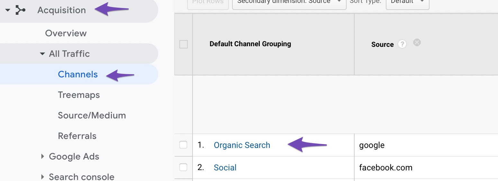Click the google source cell
498x181 pixels.
coord(372,145)
